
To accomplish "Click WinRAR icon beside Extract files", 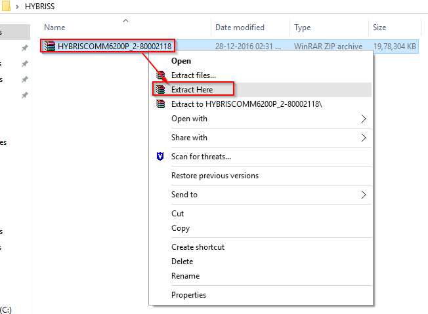I will tap(160, 75).
